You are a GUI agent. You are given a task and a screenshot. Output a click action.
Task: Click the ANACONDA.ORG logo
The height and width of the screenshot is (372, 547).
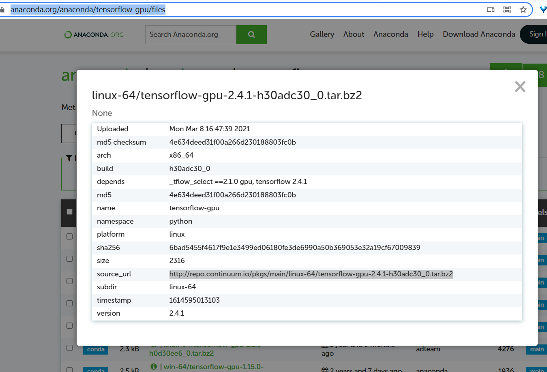[x=93, y=34]
